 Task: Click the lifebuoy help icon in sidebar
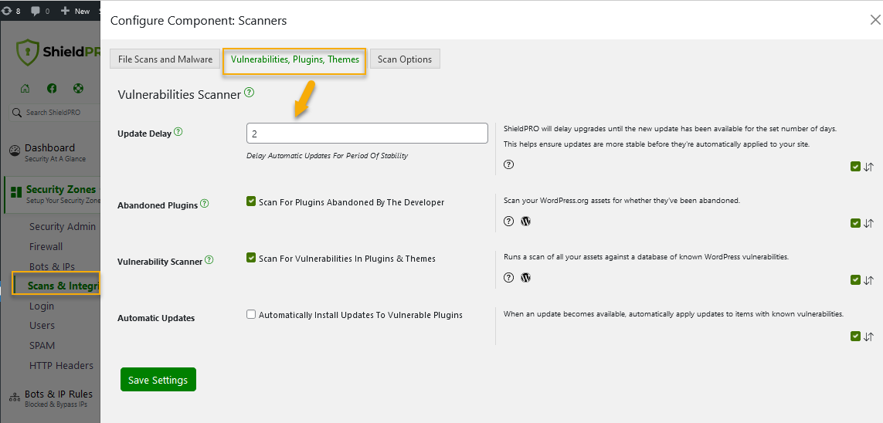tap(78, 88)
